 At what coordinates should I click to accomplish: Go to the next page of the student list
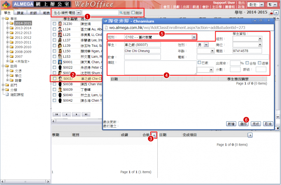pyautogui.click(x=76, y=114)
